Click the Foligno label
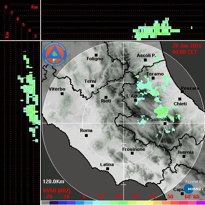The image size is (205, 205). (x=95, y=59)
